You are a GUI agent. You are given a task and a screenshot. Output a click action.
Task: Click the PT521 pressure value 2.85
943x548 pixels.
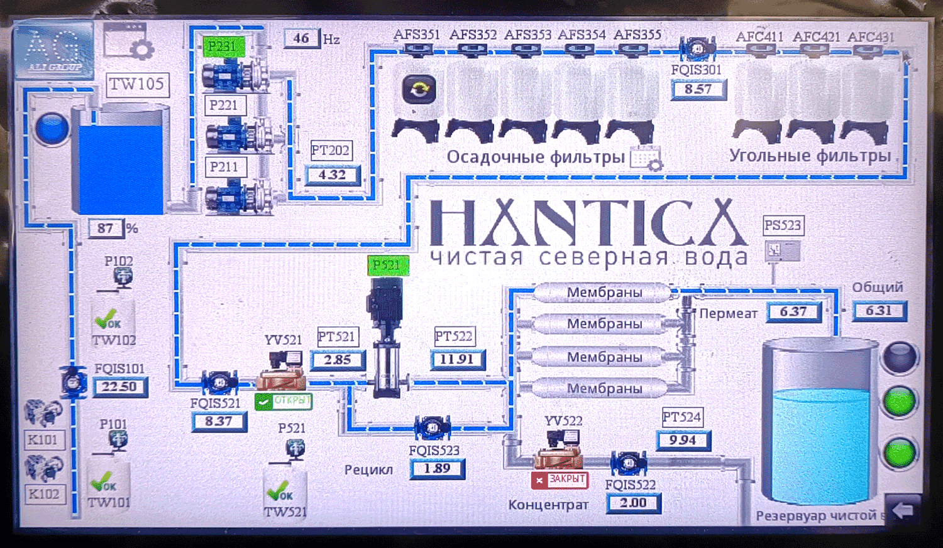coord(338,360)
